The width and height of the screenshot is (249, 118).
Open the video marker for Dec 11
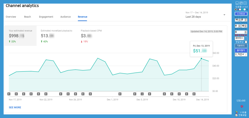186,94
